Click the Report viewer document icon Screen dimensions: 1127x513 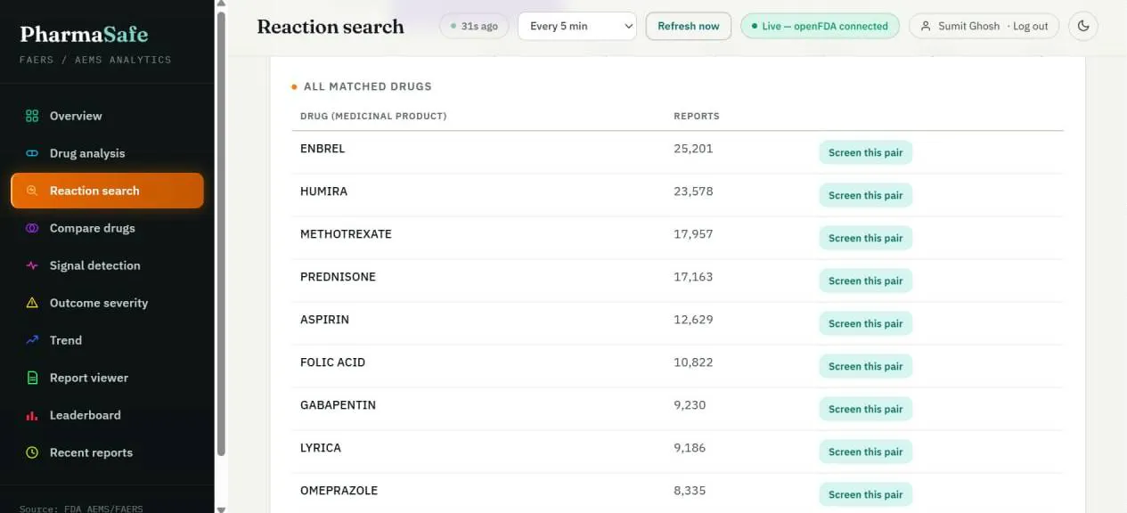32,378
